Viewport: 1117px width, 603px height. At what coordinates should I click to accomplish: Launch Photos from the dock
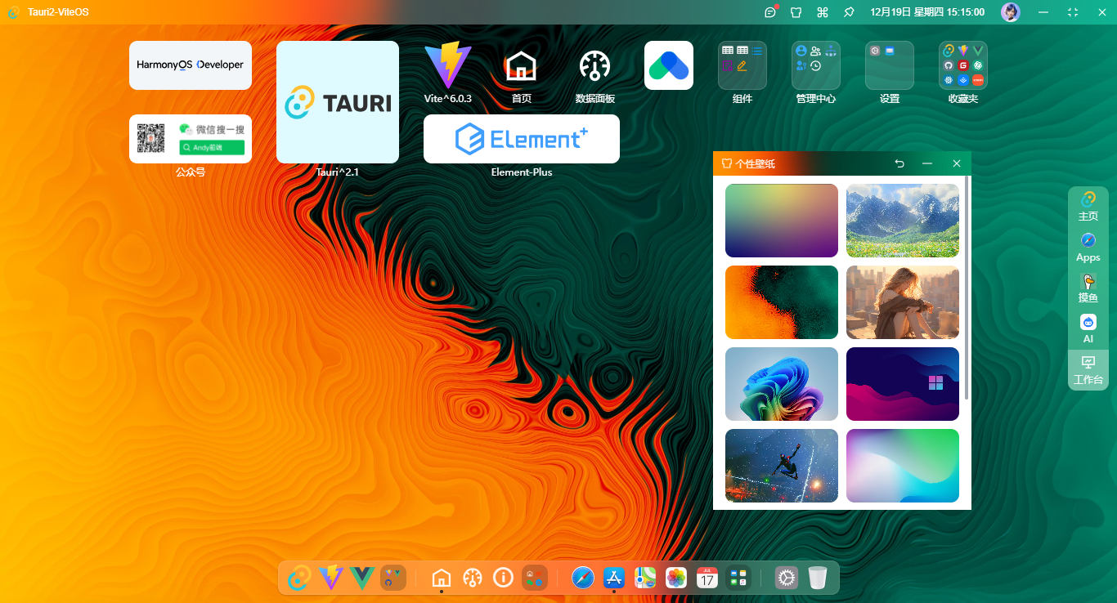point(676,578)
